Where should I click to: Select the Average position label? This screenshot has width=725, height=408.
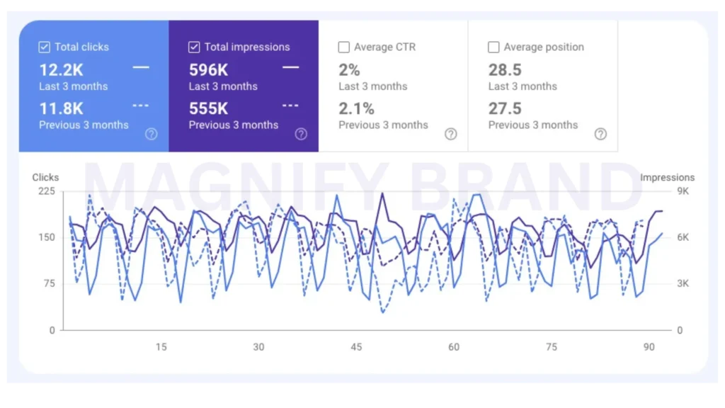(544, 47)
